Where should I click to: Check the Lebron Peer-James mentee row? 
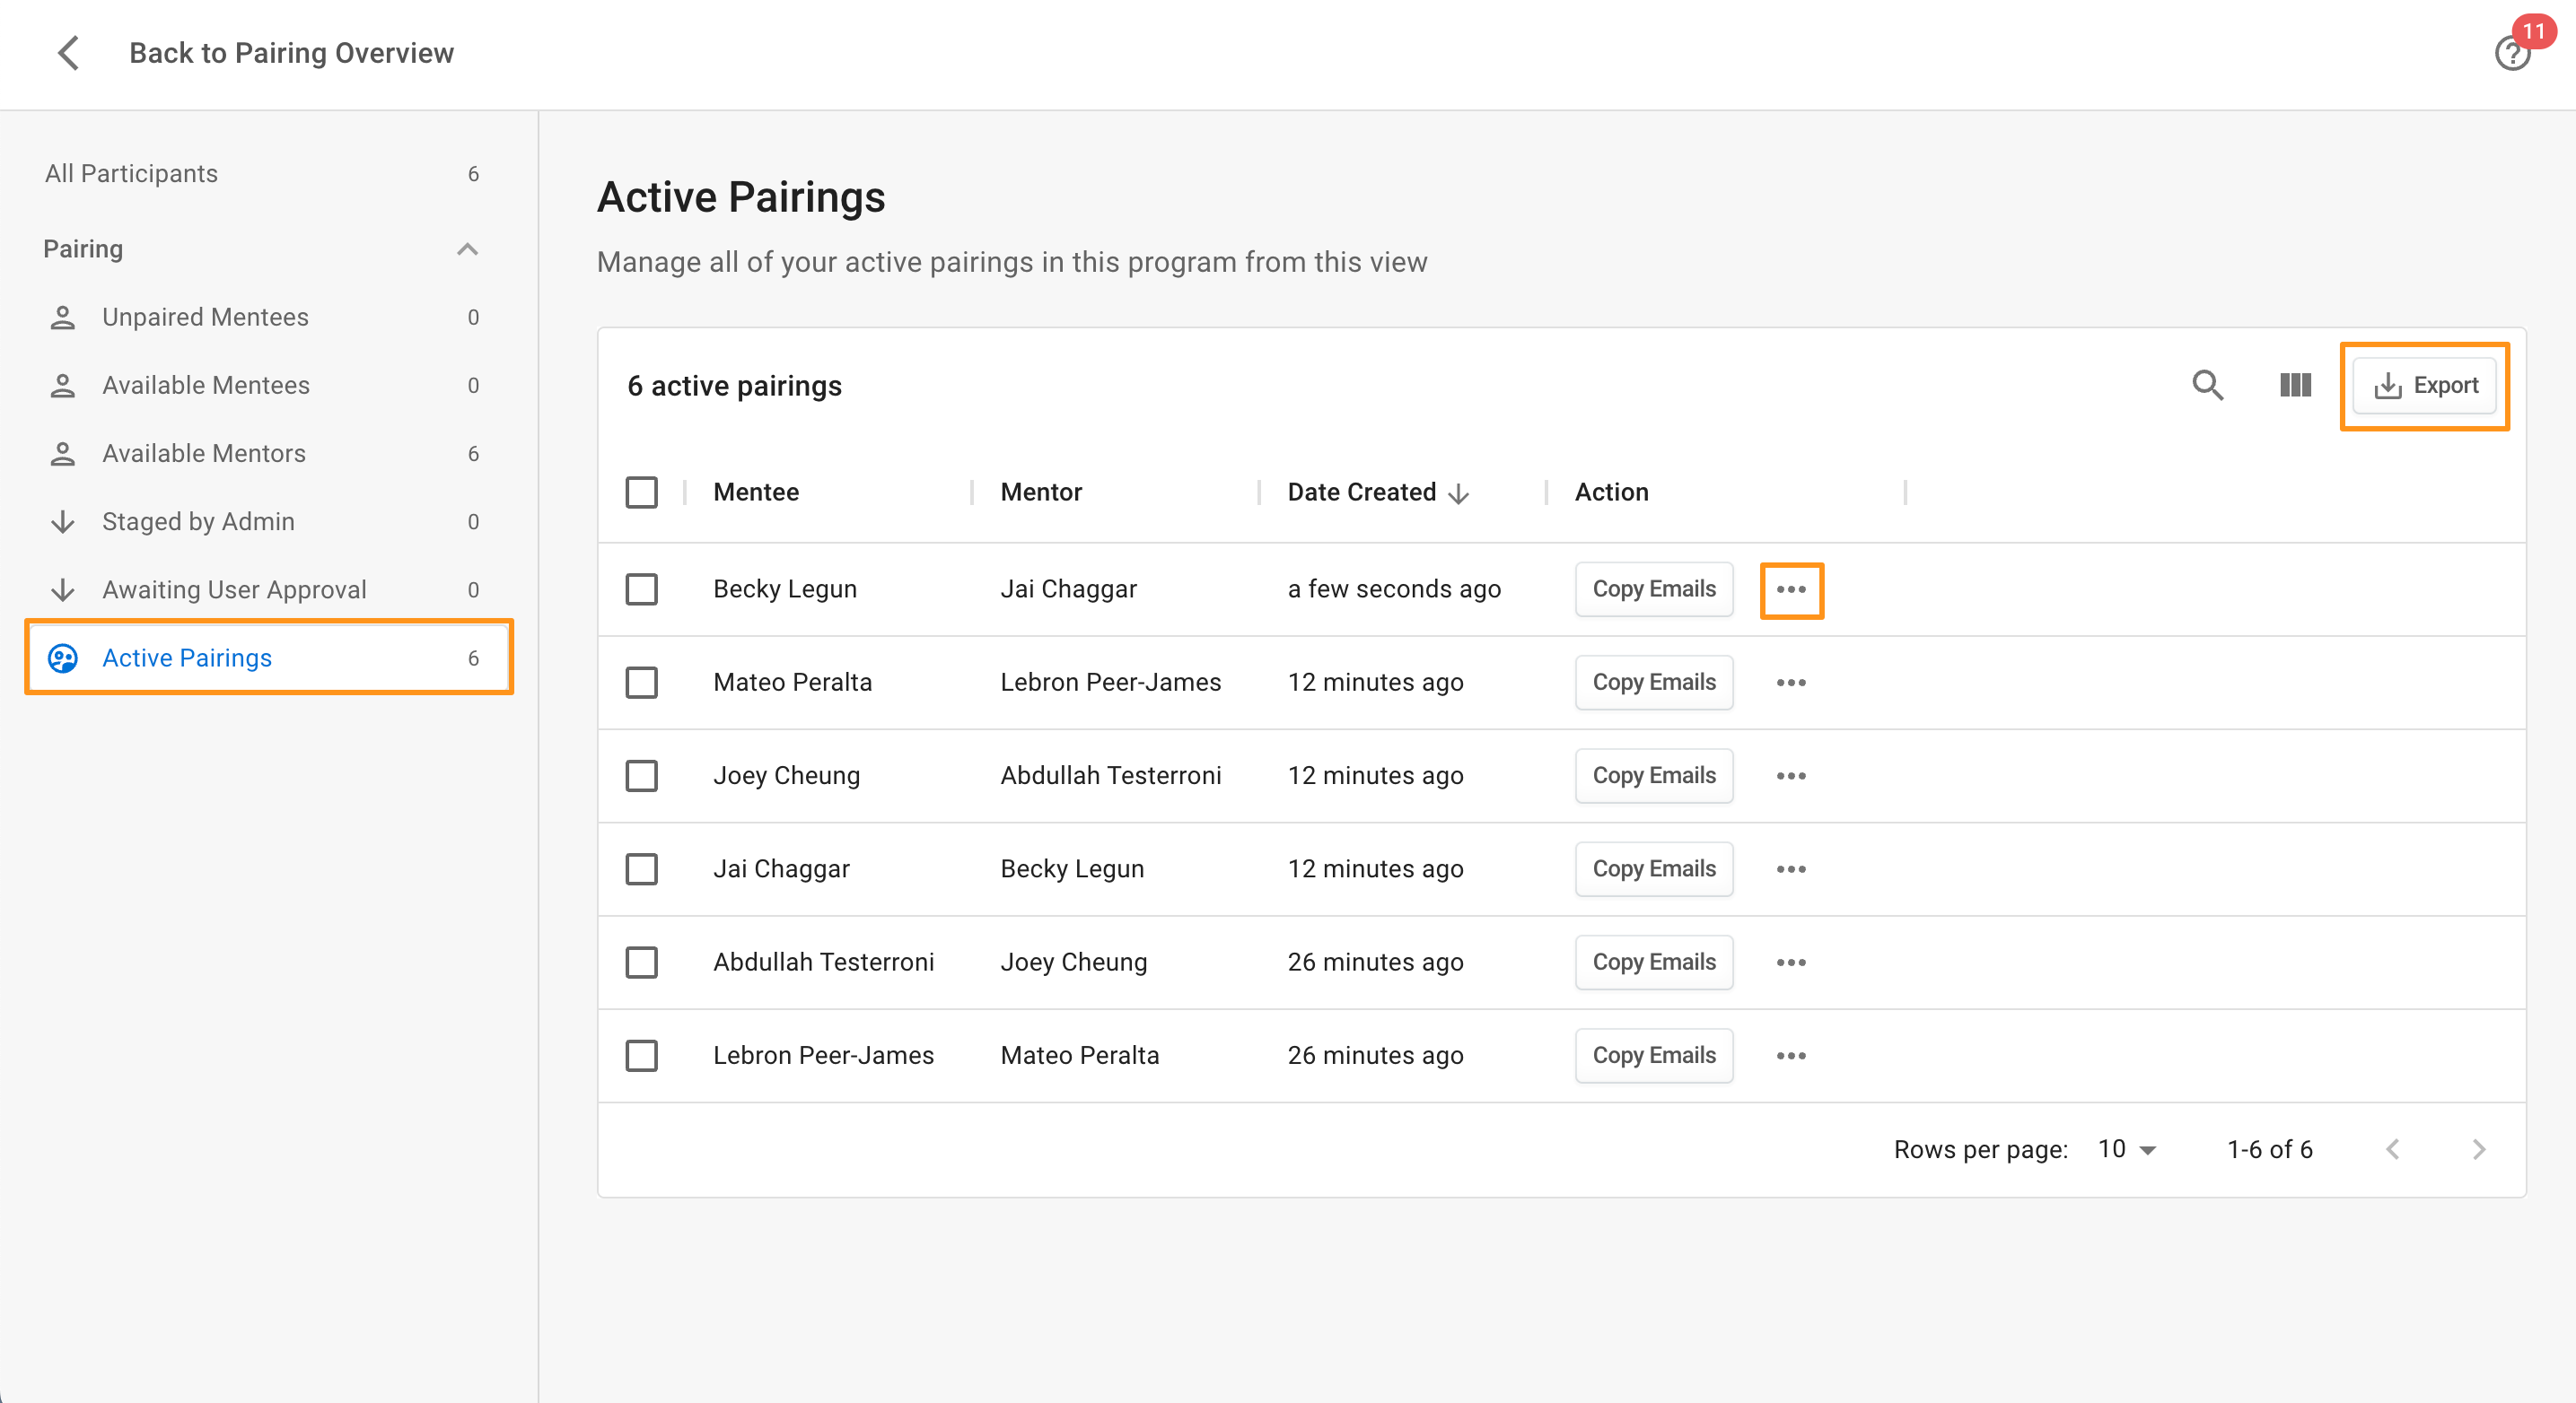pyautogui.click(x=641, y=1056)
